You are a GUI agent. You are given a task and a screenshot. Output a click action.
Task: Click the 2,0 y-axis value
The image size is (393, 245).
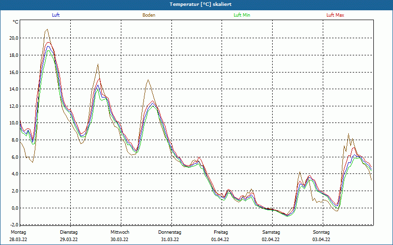15,191
